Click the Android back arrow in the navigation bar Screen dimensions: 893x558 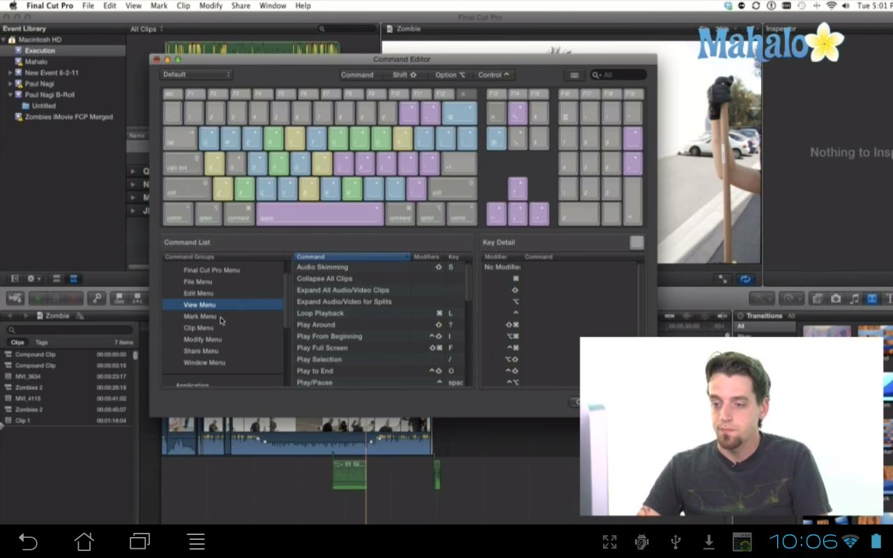28,541
